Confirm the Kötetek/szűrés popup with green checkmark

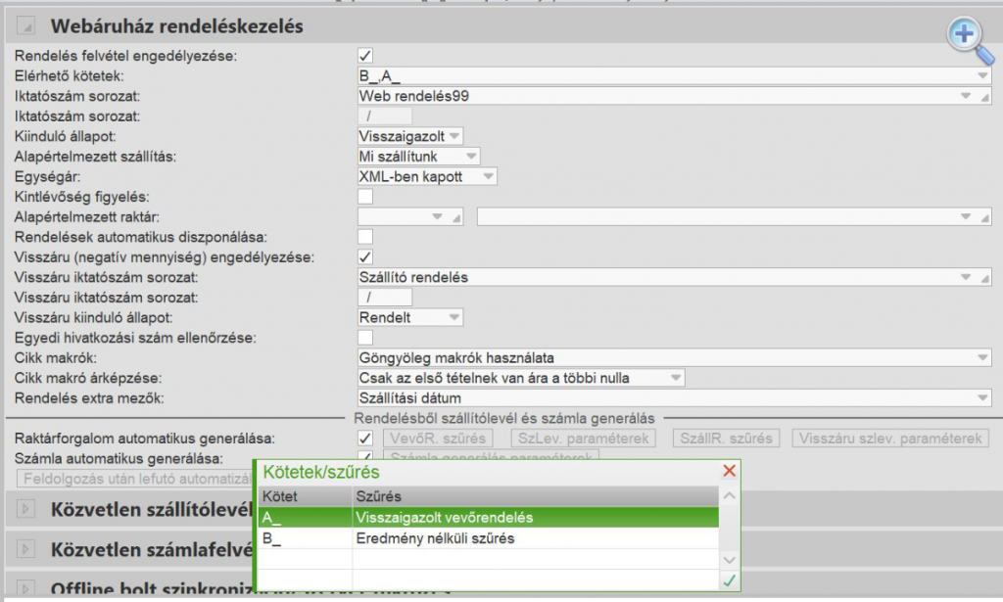click(x=729, y=581)
